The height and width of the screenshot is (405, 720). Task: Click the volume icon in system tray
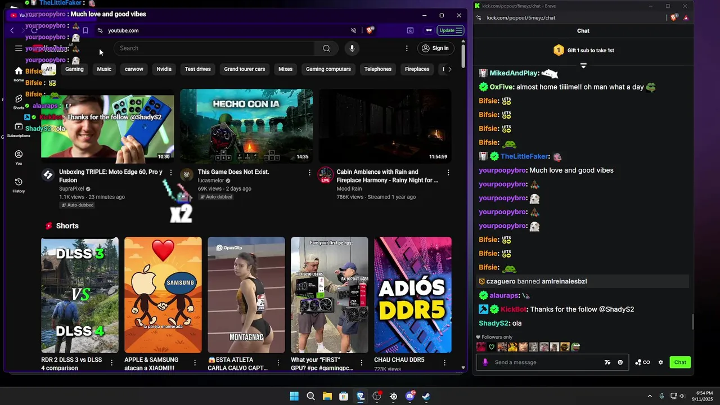682,396
